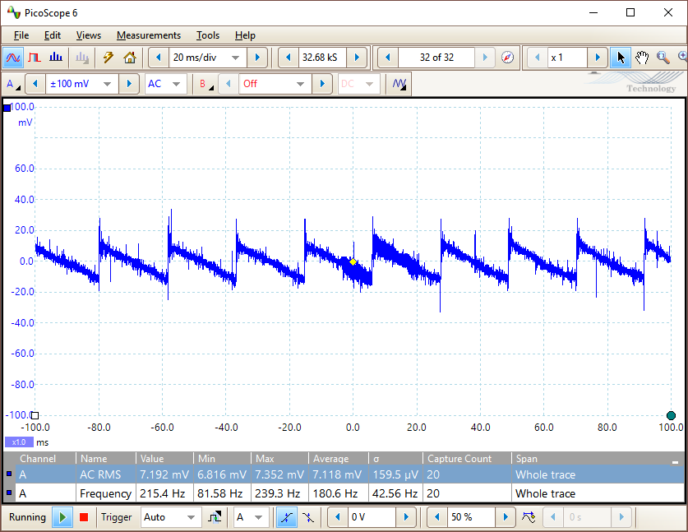Select the hand pan tool
Image resolution: width=688 pixels, height=532 pixels.
tap(642, 58)
